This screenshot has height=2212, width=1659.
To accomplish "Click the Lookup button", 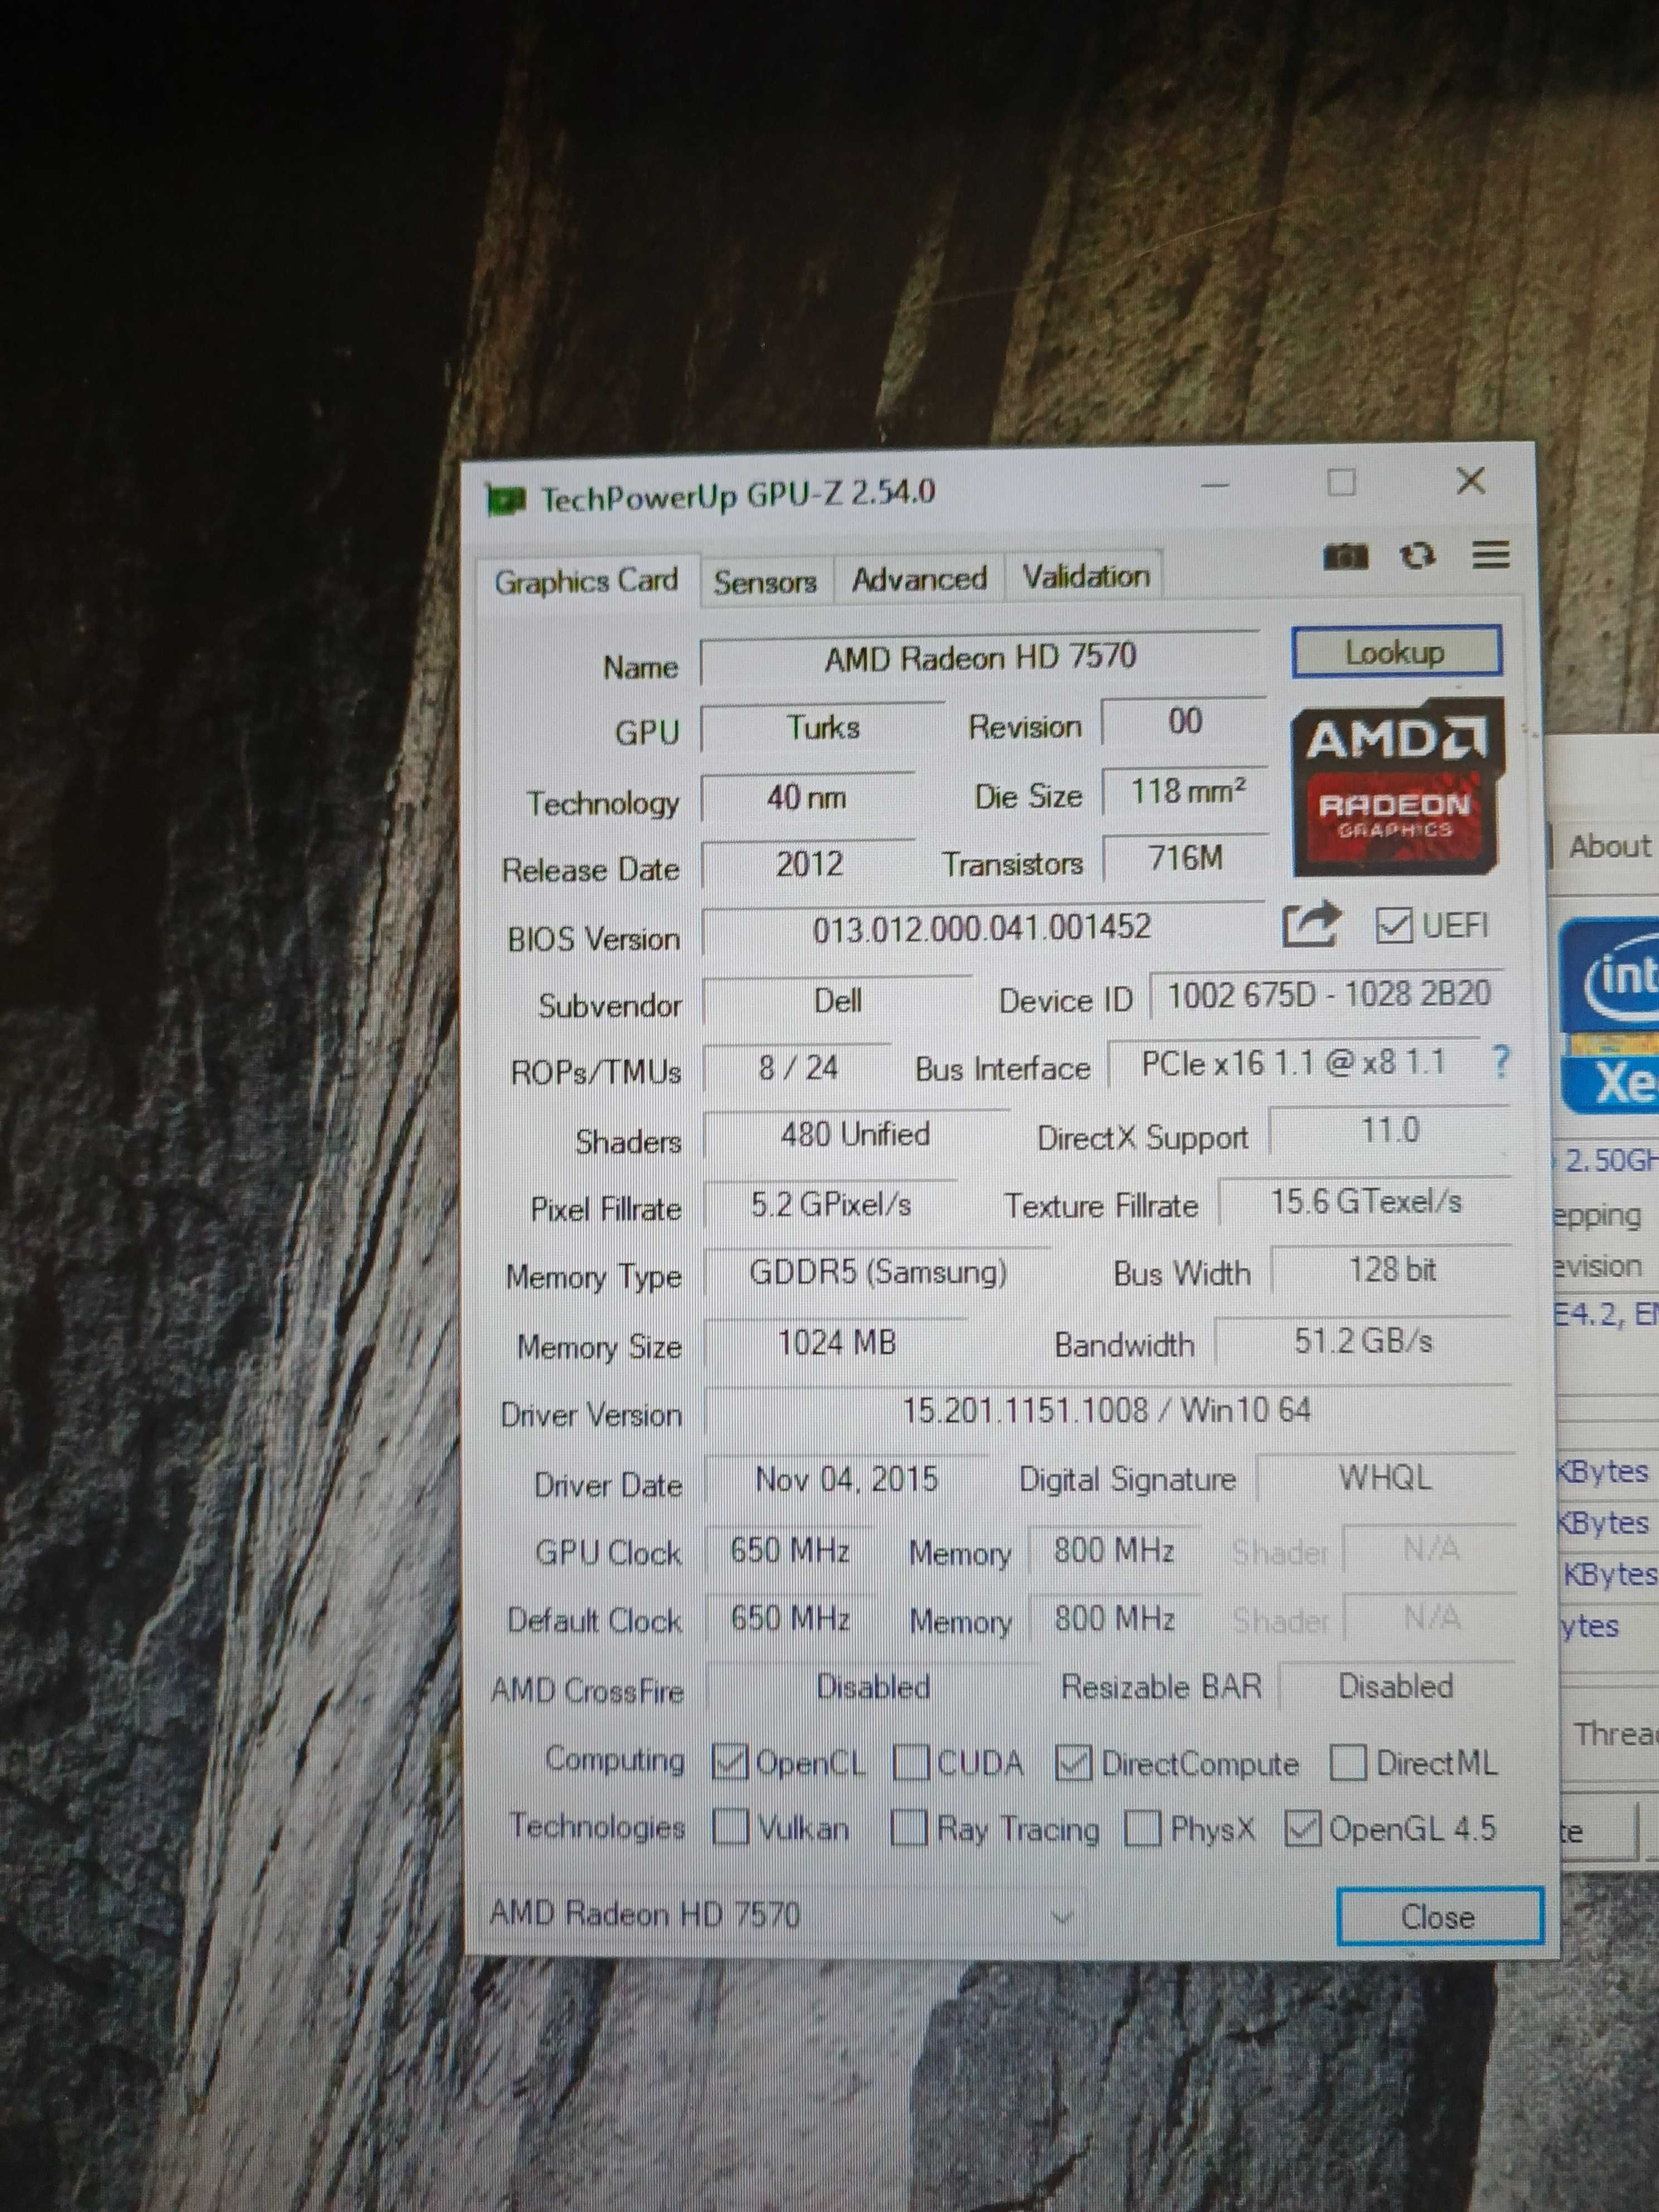I will coord(1396,653).
